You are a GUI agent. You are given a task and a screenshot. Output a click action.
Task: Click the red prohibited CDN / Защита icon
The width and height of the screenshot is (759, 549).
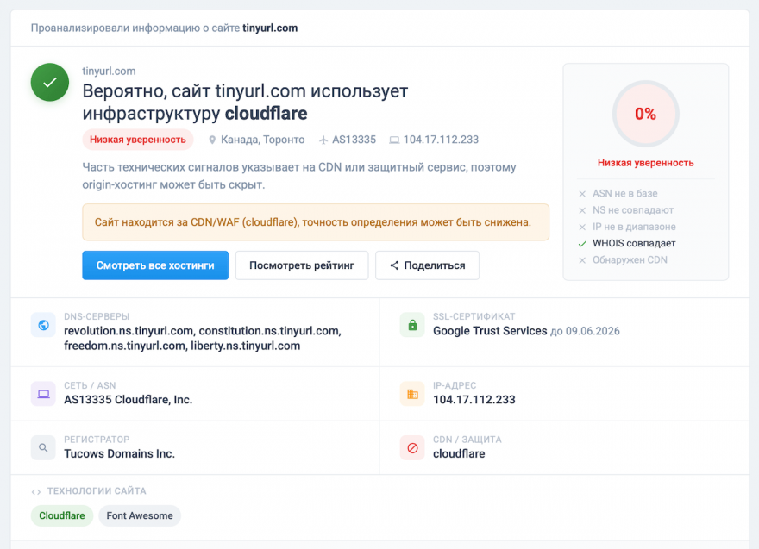pyautogui.click(x=412, y=448)
